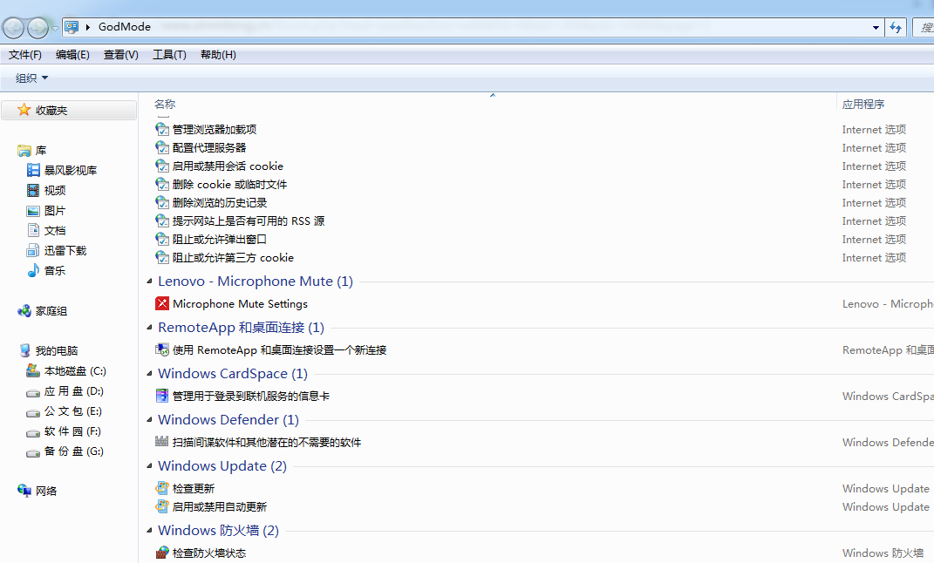Open the 文档 library icon
Viewport: 934px width, 563px height.
click(x=33, y=230)
